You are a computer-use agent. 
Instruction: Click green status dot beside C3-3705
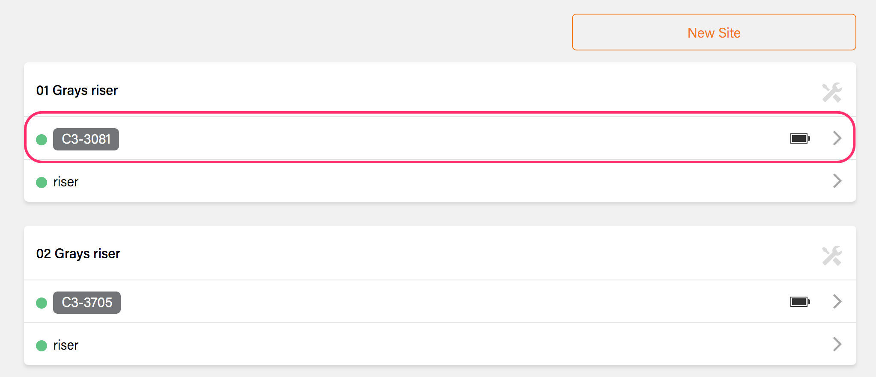click(x=42, y=303)
